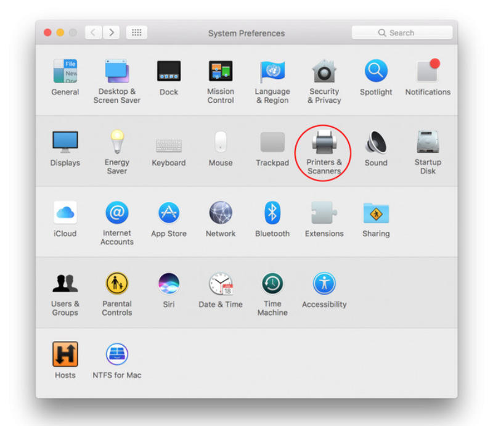
Task: Open Startup Disk settings
Action: (x=427, y=143)
